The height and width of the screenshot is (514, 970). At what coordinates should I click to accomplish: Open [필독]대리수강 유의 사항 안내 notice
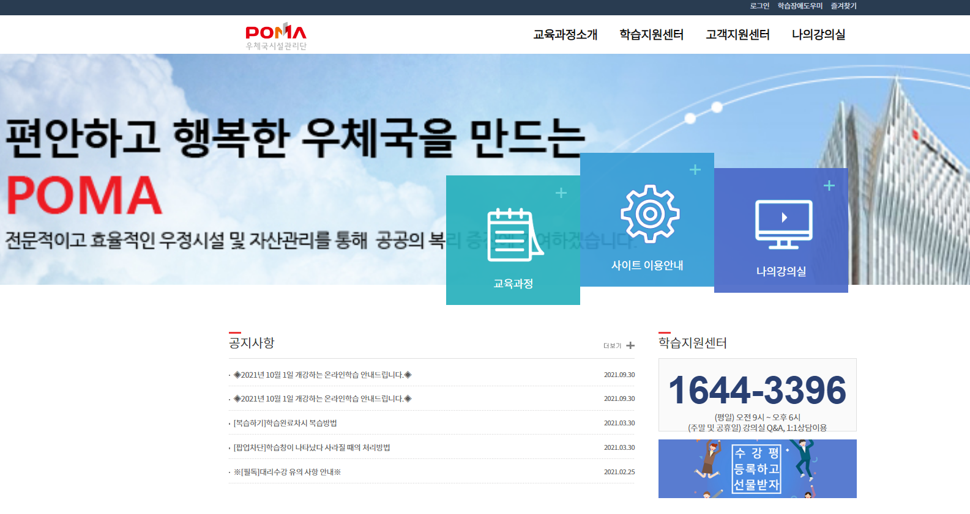[x=287, y=472]
